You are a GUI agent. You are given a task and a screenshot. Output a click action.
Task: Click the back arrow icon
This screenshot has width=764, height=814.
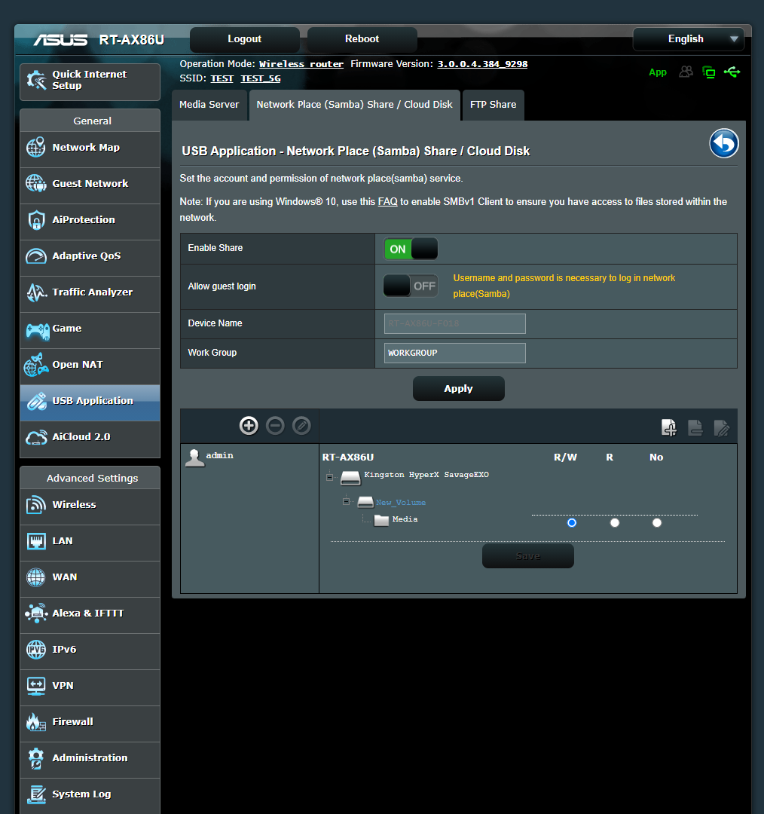pos(724,143)
